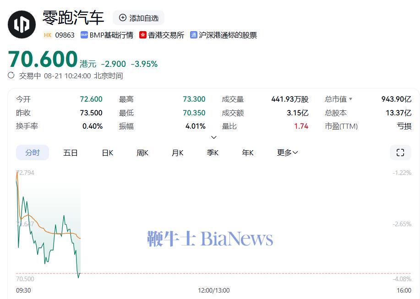Screen dimensions: 420x299
Task: Click the 零跑汽车 stock title
Action: pyautogui.click(x=73, y=18)
